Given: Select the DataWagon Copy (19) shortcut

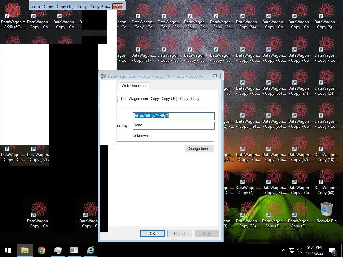Looking at the screenshot, I should click(x=248, y=116).
